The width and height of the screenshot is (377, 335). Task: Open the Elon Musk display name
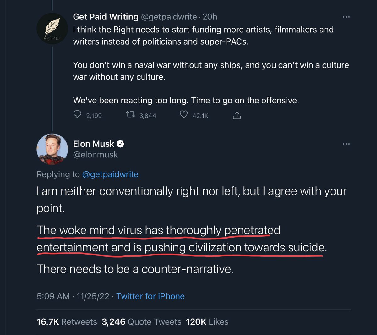click(94, 144)
